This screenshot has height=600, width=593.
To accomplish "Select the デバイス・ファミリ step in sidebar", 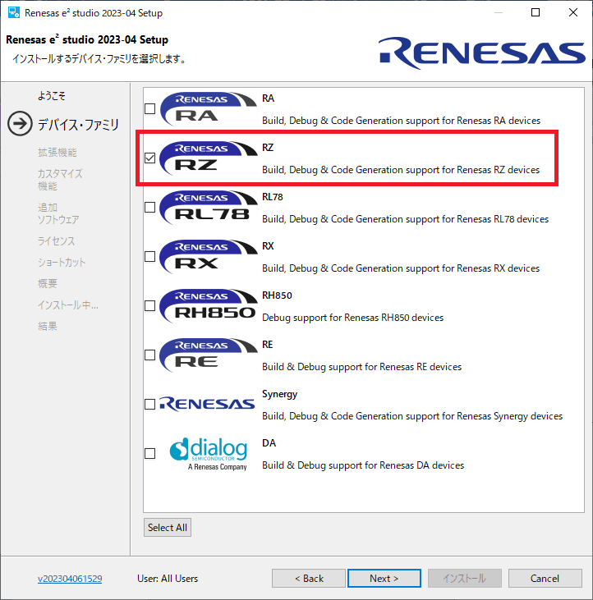I will tap(79, 124).
